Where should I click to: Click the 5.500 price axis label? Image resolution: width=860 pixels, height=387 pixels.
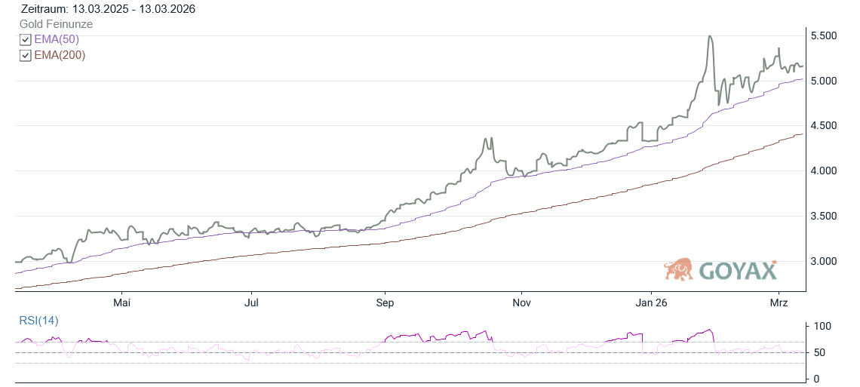(827, 36)
